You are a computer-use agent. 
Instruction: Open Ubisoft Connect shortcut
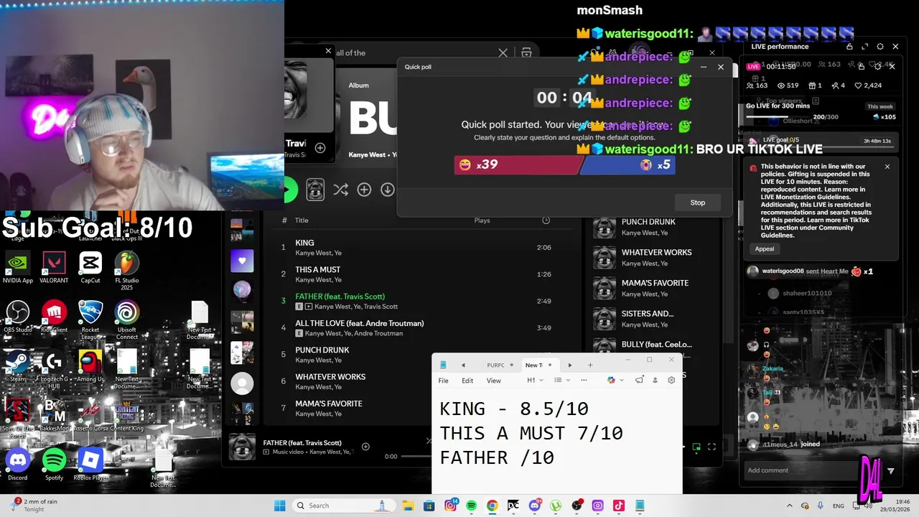[x=127, y=320]
